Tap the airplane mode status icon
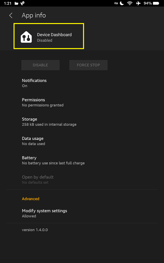164x263 pixels. (138, 3)
